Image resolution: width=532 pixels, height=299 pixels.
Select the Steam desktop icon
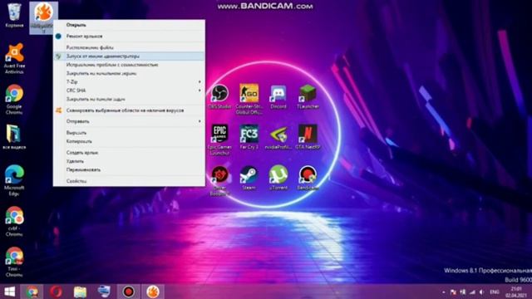coord(249,178)
